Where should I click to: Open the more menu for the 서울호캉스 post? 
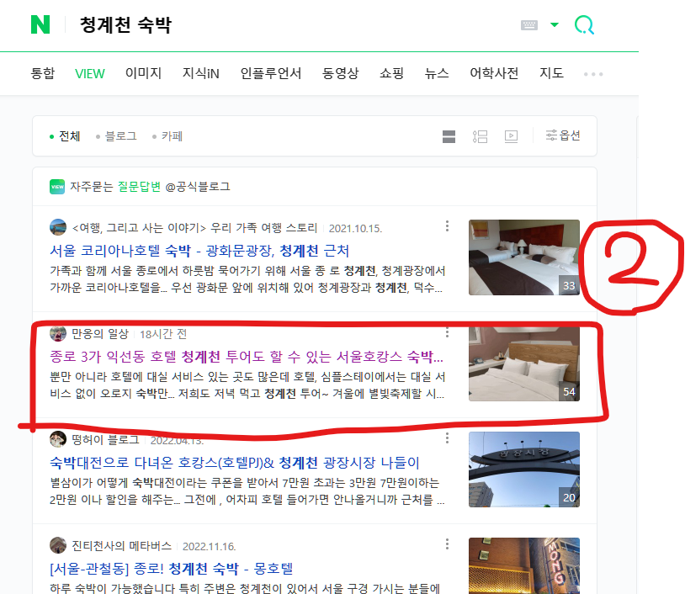[447, 332]
